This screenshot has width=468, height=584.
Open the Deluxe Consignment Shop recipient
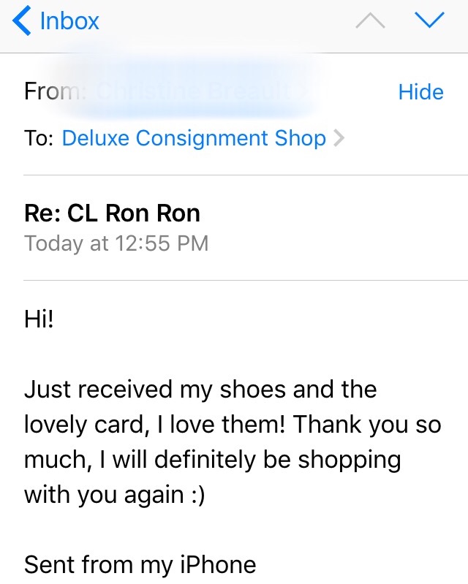pos(194,138)
